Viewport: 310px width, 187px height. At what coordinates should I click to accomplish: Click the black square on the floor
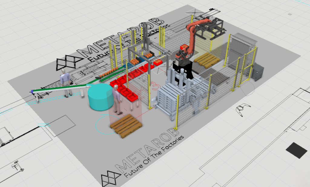pyautogui.click(x=296, y=150)
